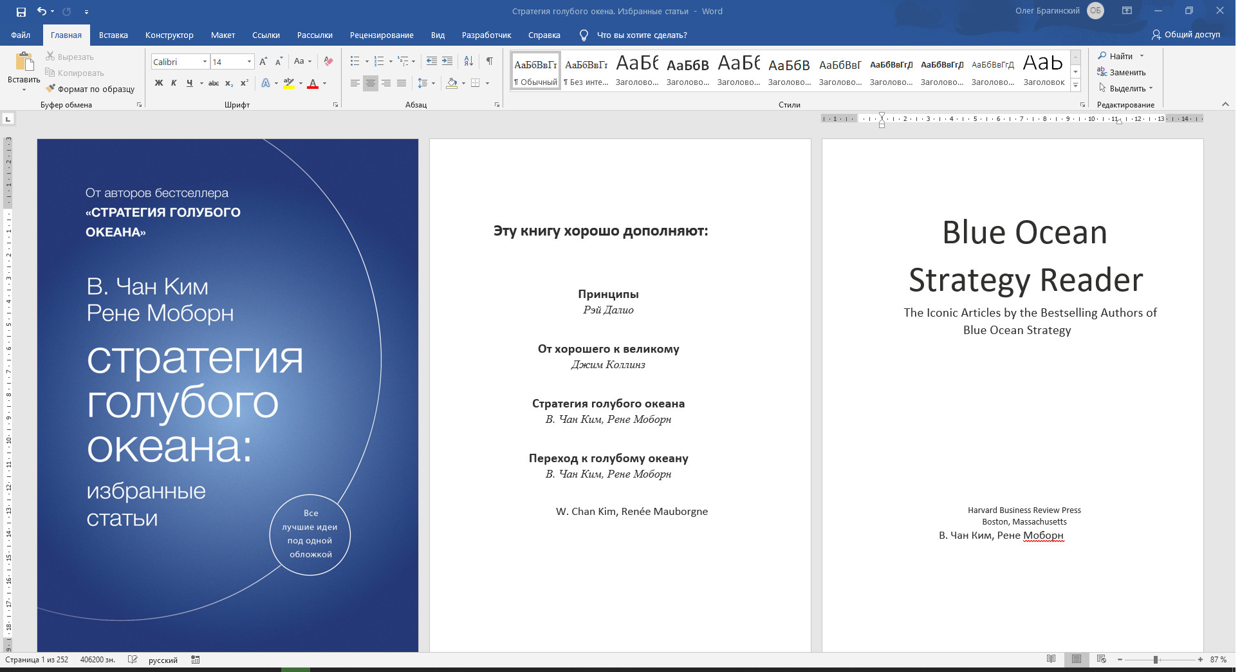This screenshot has width=1240, height=672.
Task: Open the Calibri font name dropdown
Action: pos(205,62)
